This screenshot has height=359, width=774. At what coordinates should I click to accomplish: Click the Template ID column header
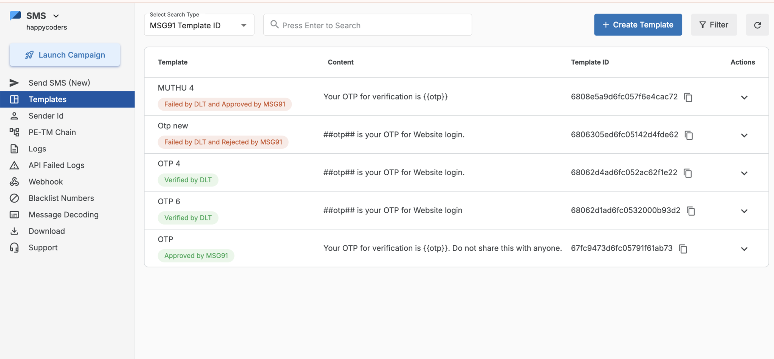click(x=590, y=62)
